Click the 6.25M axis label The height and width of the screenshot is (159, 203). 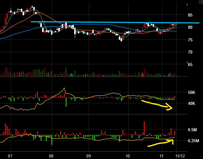click(194, 141)
